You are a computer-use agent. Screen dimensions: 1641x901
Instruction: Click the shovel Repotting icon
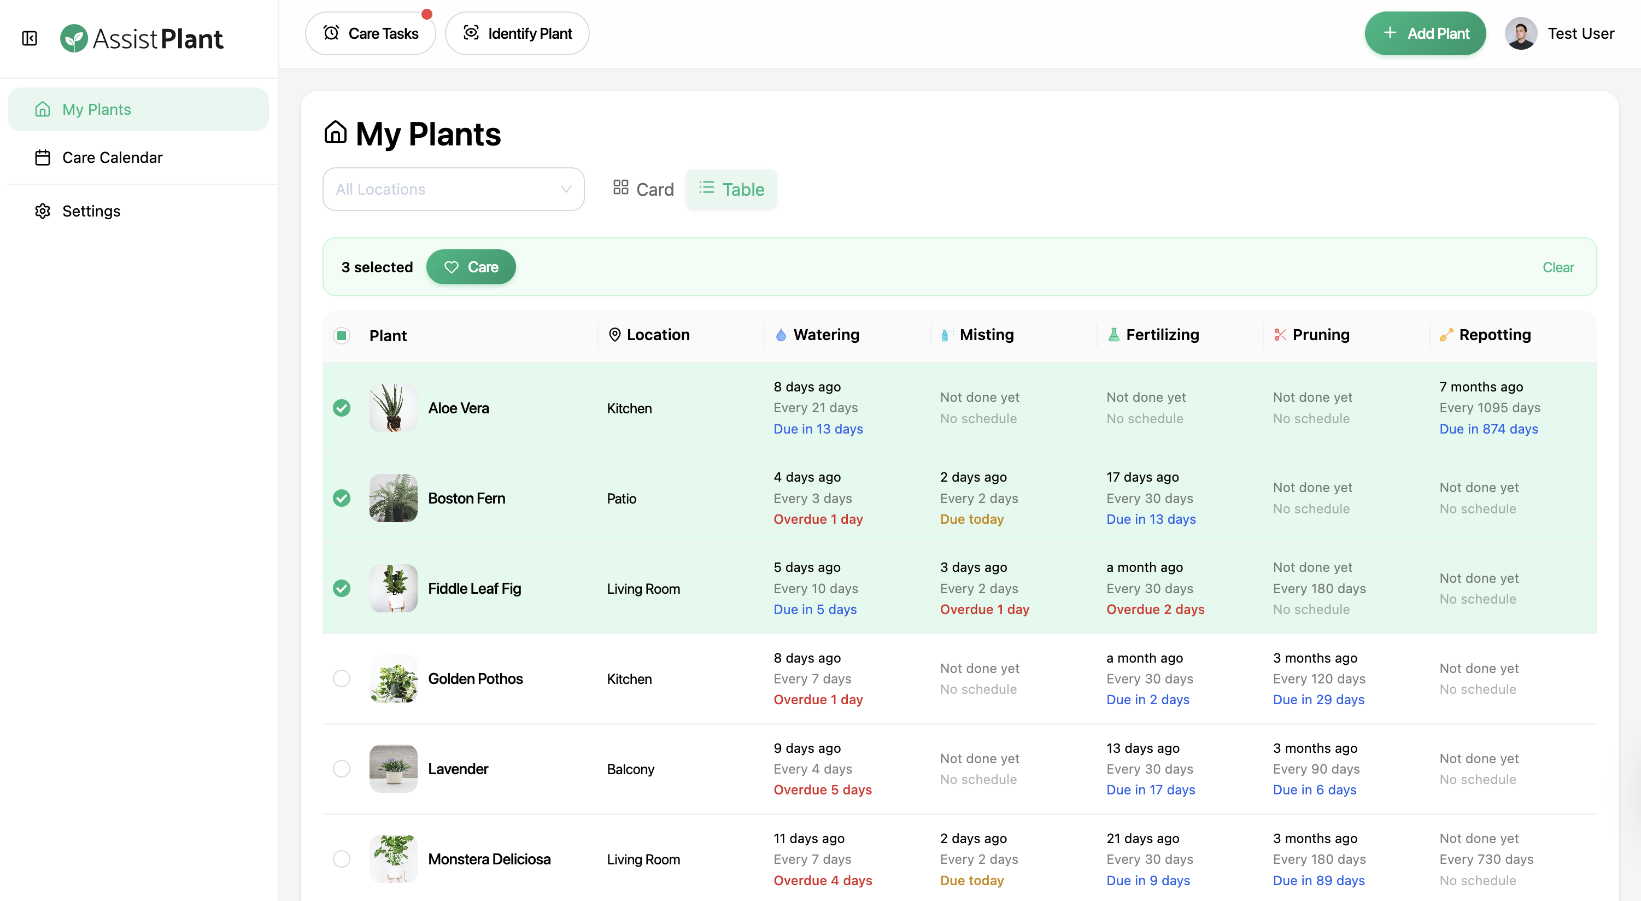1446,335
